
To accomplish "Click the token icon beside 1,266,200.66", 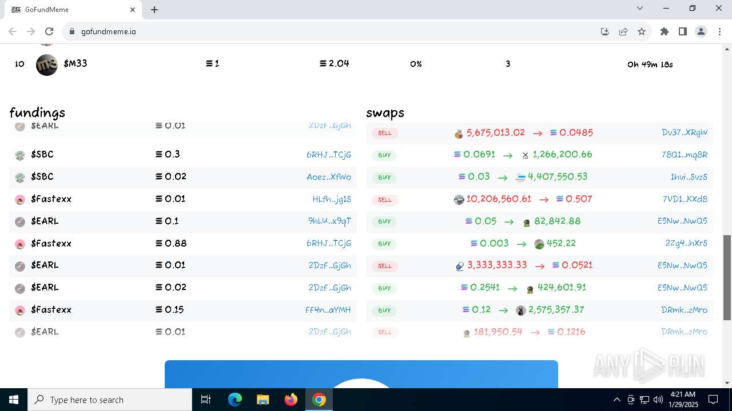I will point(525,155).
